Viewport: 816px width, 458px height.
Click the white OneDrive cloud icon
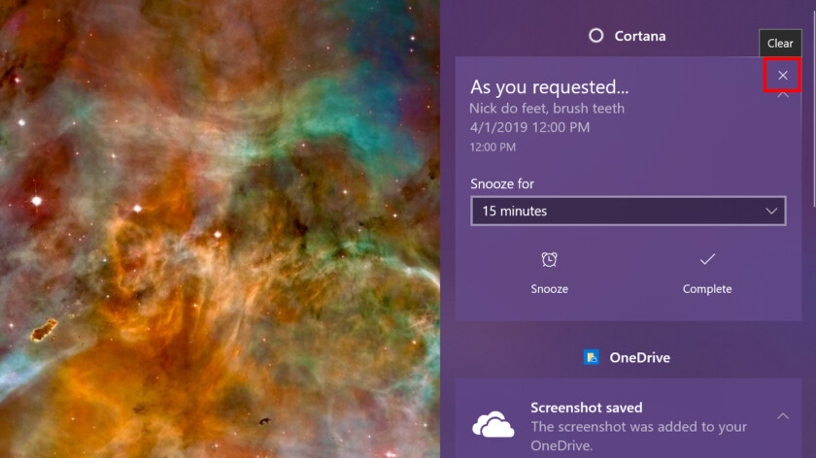coord(493,424)
